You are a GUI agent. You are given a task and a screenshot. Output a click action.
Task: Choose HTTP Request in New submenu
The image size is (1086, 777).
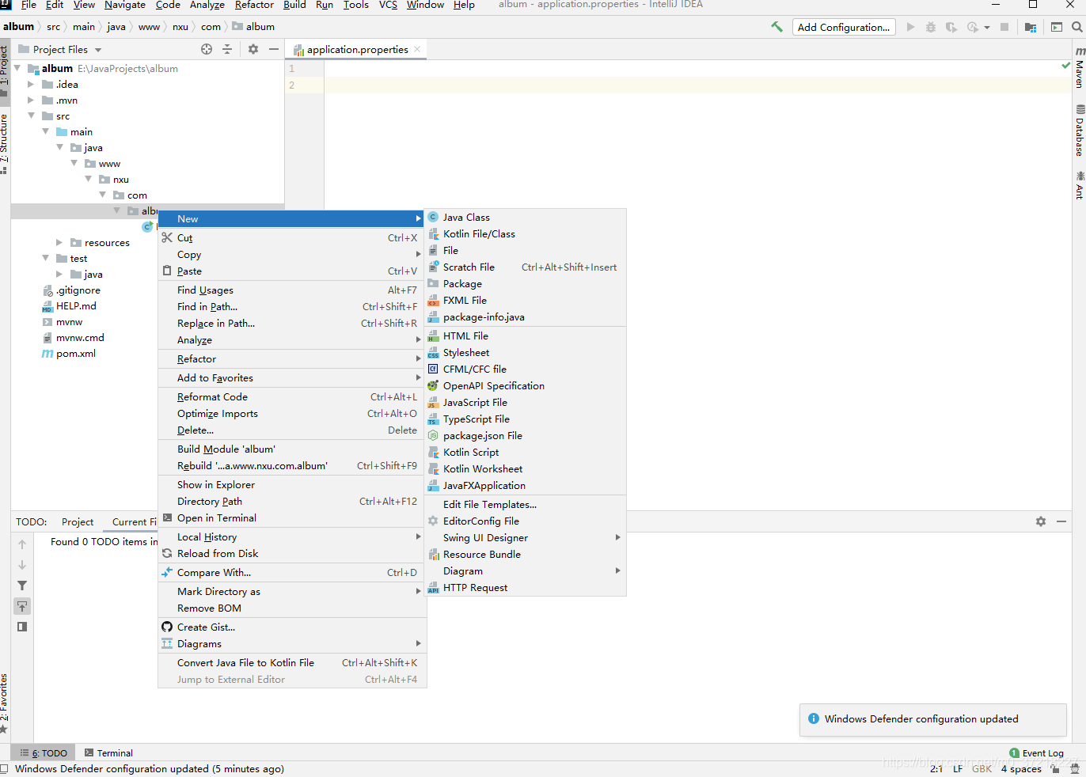(526, 588)
